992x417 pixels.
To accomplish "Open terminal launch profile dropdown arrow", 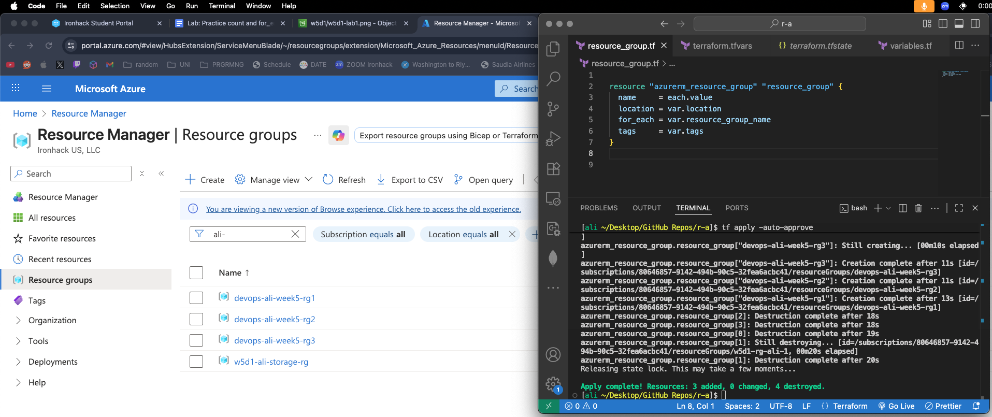I will click(888, 208).
